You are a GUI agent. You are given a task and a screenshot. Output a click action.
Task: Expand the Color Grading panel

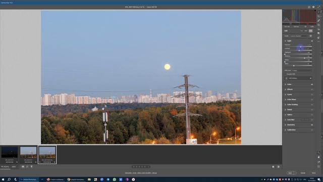click(x=285, y=105)
